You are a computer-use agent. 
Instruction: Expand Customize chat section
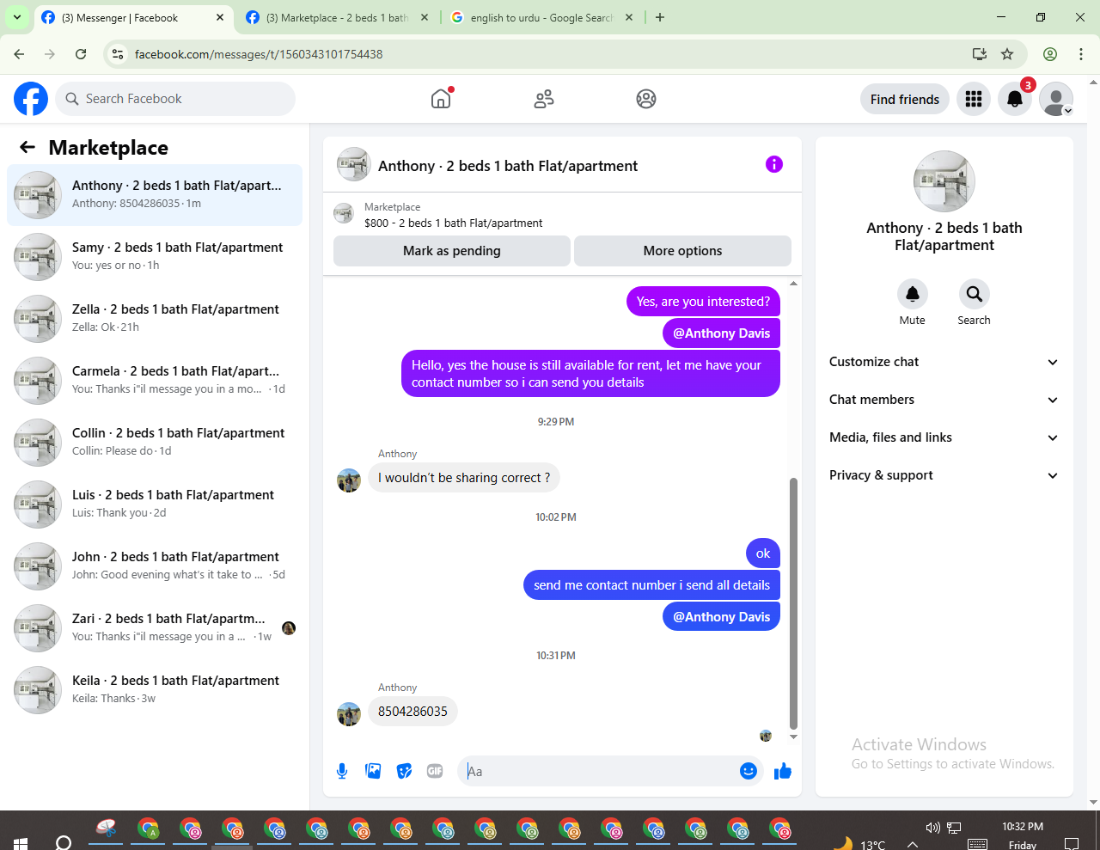944,362
